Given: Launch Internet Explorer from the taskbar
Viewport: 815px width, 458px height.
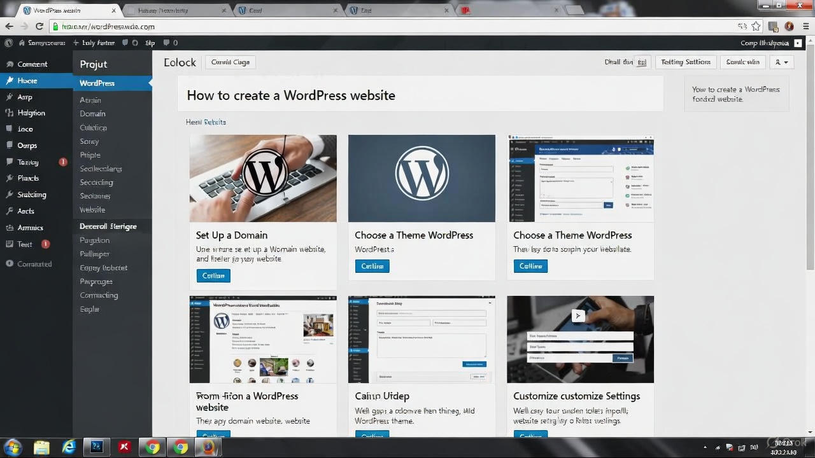Looking at the screenshot, I should pos(69,447).
